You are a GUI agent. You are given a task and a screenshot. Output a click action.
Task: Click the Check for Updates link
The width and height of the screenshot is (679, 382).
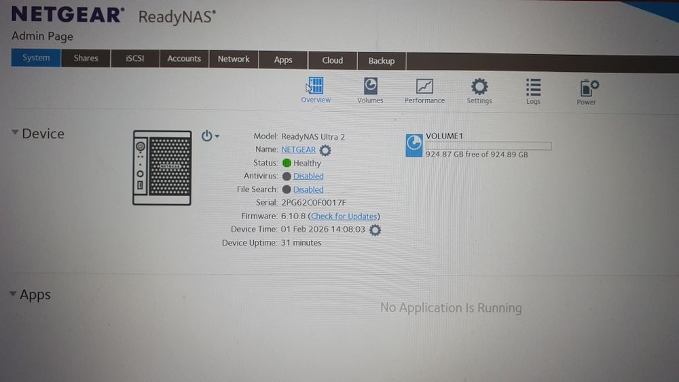[x=344, y=216]
